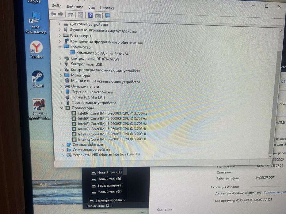Collapse the Процессоры node
This screenshot has height=214, width=286.
pos(62,108)
